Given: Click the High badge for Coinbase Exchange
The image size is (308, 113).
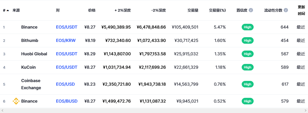Looking at the screenshot, I should [247, 84].
